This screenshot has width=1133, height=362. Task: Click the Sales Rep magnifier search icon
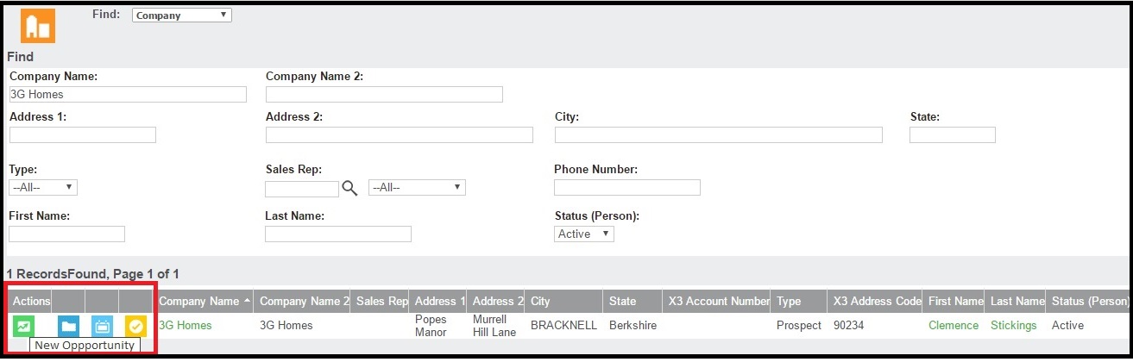tap(349, 188)
